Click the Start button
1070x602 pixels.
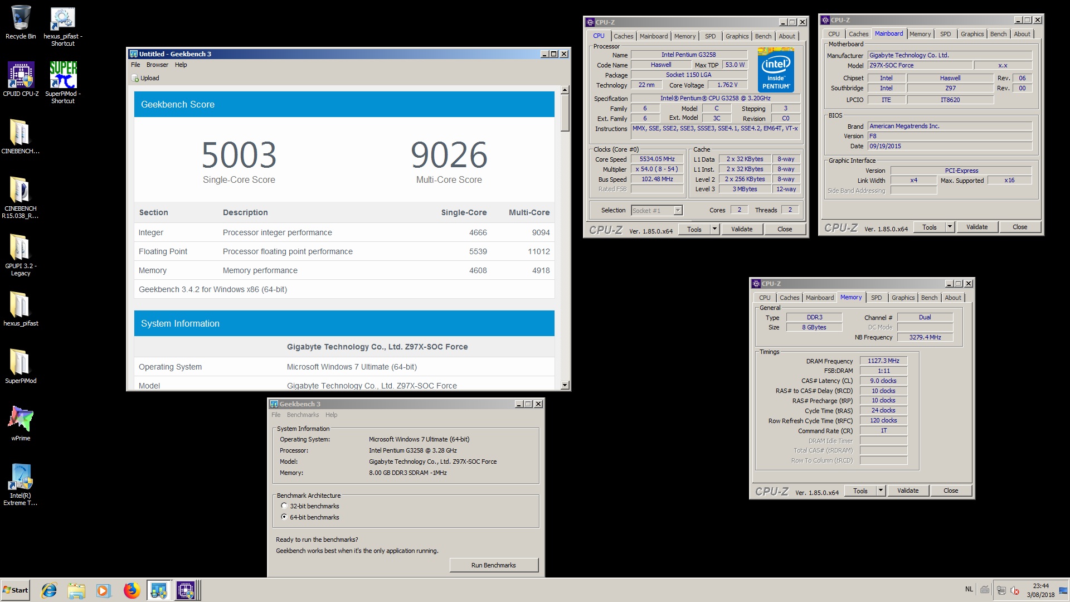16,590
